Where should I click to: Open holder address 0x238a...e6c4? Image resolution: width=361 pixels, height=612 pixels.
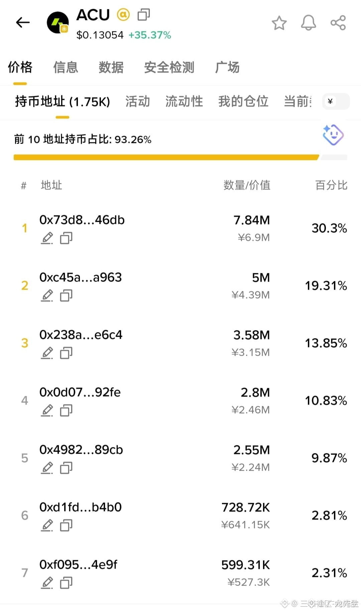click(x=81, y=334)
